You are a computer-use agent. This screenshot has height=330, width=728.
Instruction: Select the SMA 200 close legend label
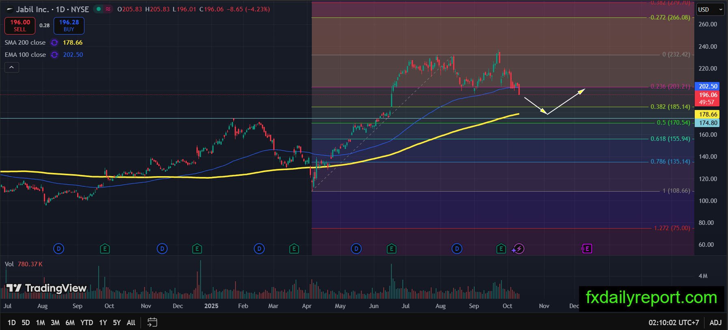(x=25, y=43)
